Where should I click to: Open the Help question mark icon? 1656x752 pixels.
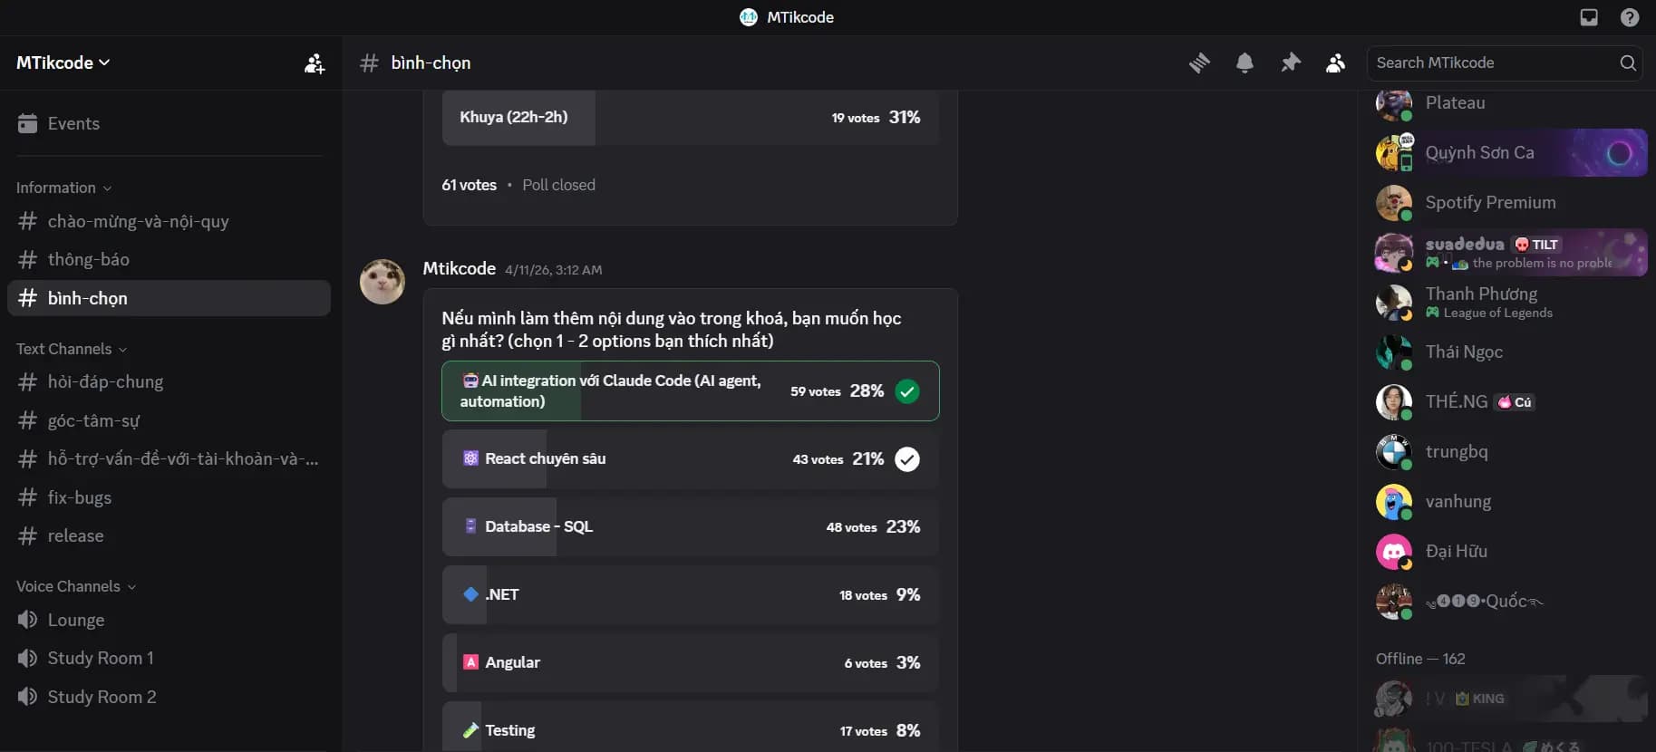[x=1630, y=17]
